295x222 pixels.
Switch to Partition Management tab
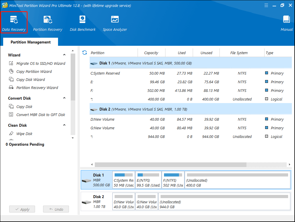(x=30, y=42)
